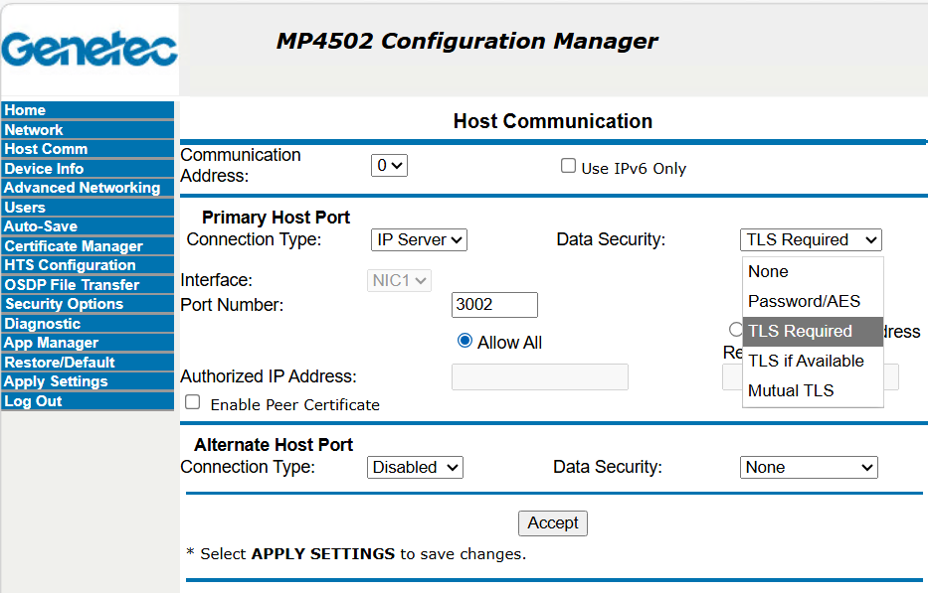The image size is (928, 593).
Task: Click the Host Communication heading
Action: (x=553, y=121)
